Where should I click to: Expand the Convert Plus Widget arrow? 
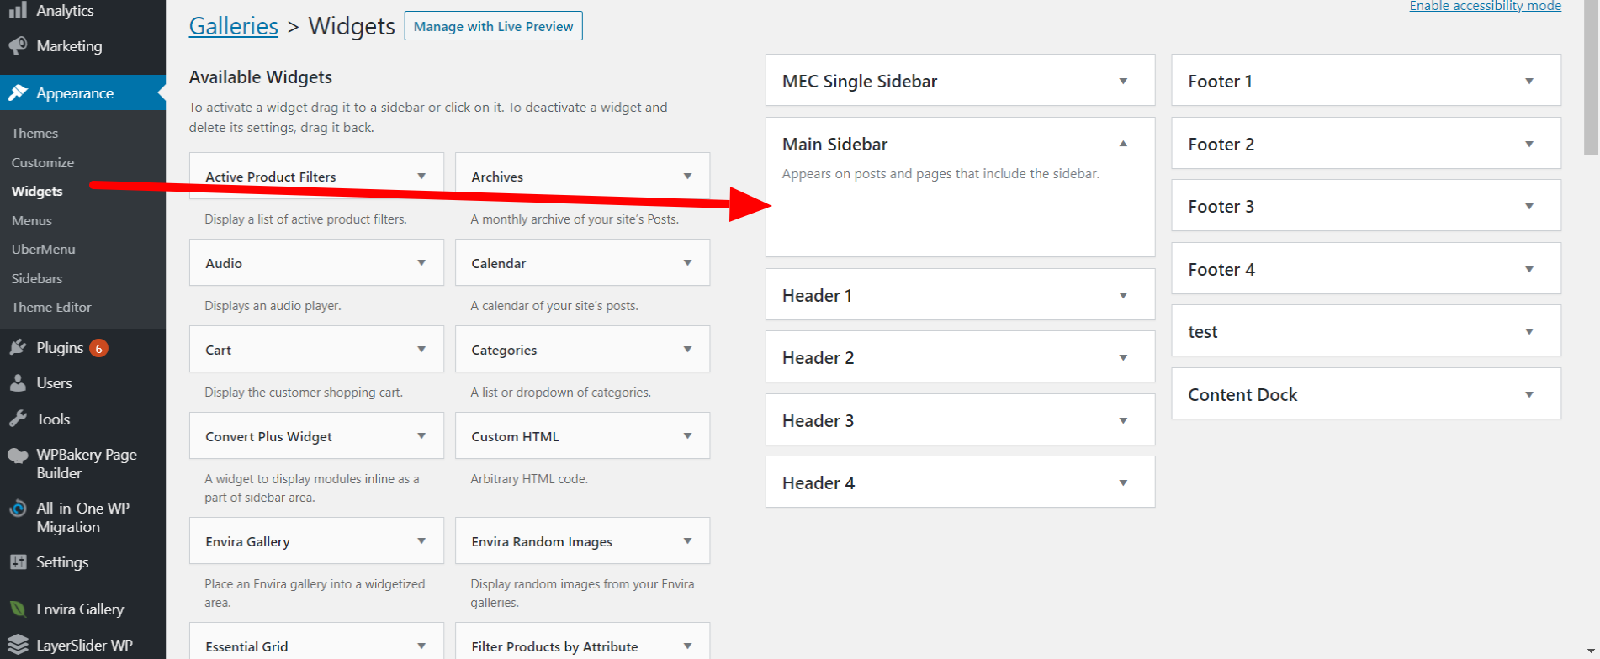(x=421, y=436)
